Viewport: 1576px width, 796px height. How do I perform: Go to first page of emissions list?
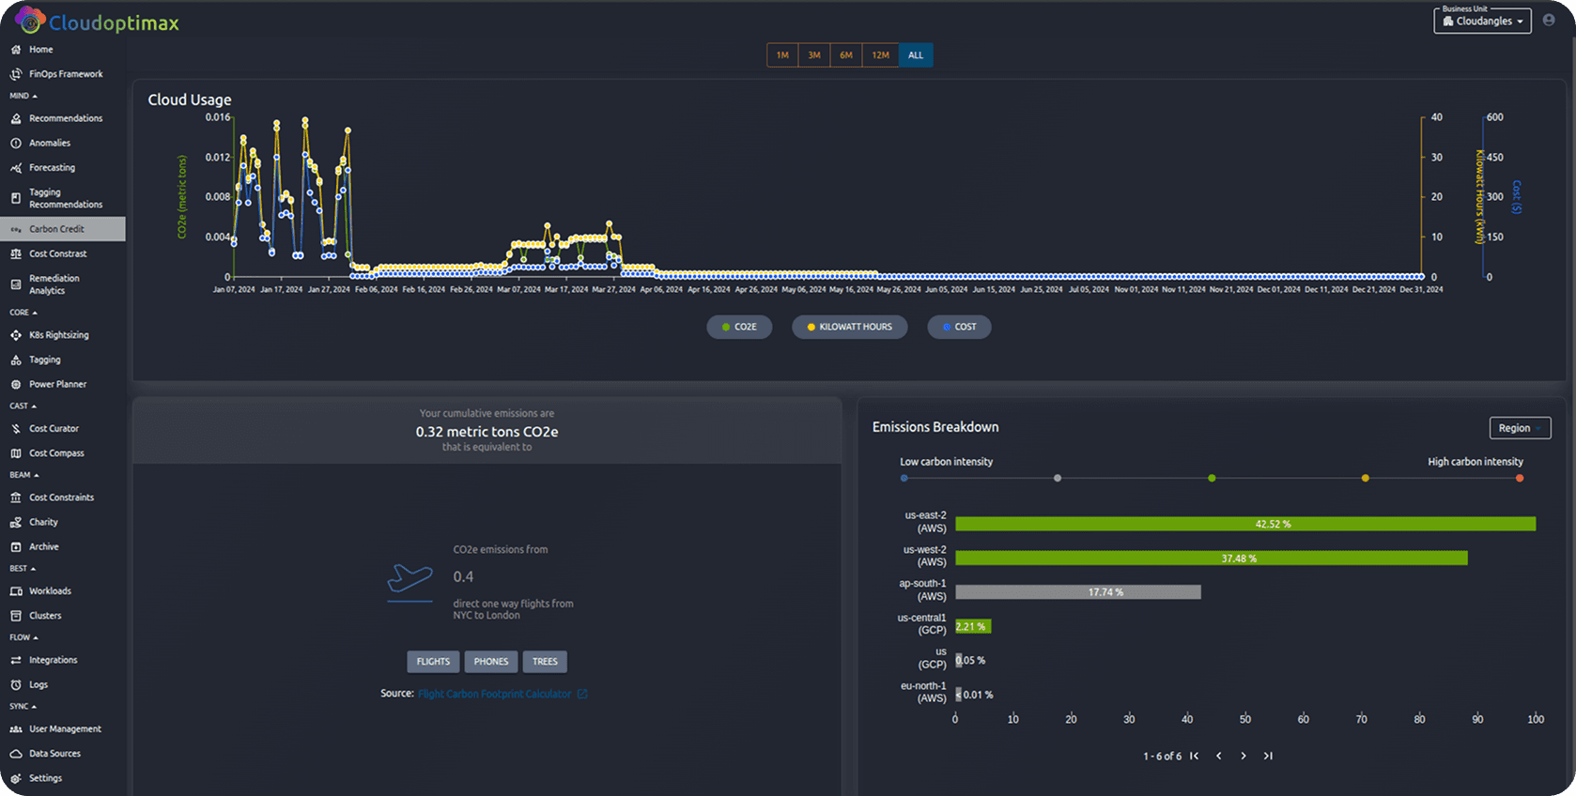pyautogui.click(x=1195, y=756)
